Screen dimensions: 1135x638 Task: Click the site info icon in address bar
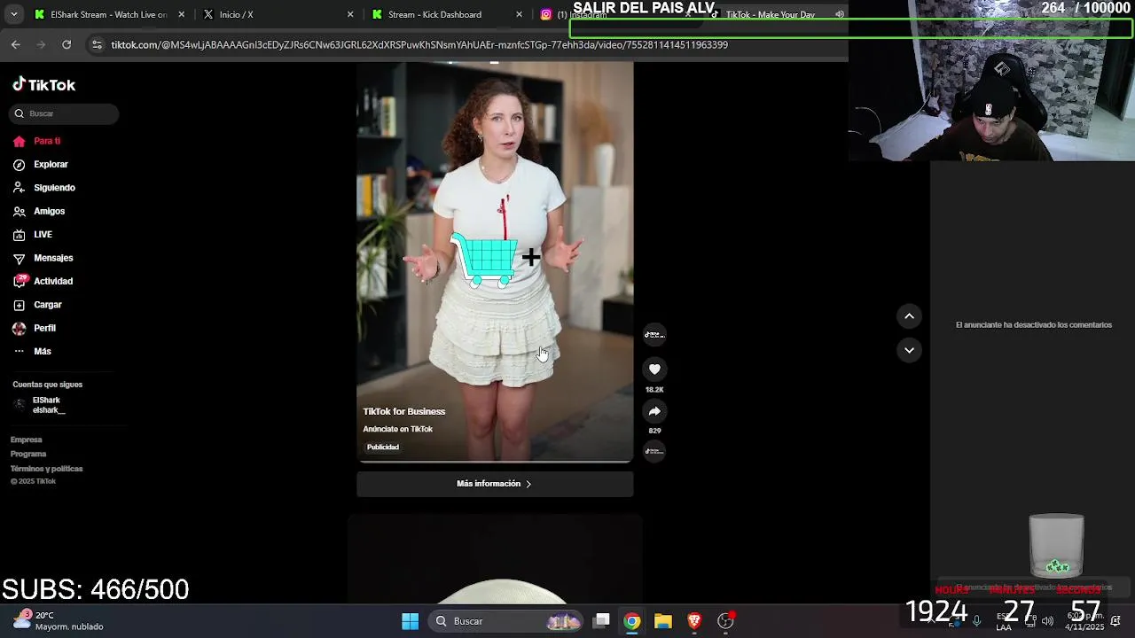[x=97, y=44]
